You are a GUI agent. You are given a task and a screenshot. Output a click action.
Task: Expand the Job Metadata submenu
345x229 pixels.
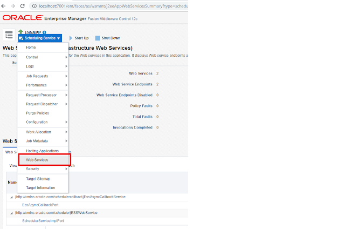(43, 141)
